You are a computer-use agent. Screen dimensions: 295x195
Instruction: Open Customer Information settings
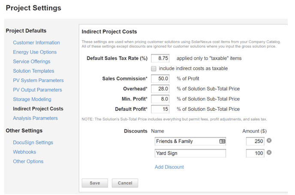click(36, 43)
